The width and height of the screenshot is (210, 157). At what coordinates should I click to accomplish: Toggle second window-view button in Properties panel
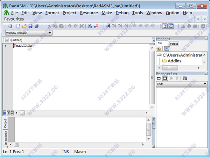coord(165,78)
